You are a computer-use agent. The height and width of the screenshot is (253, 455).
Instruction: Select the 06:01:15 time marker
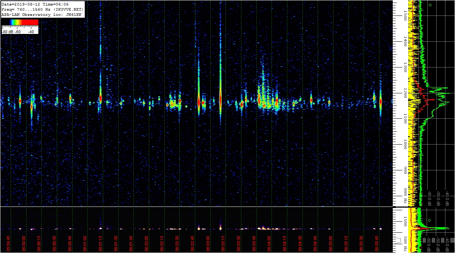tap(101, 243)
